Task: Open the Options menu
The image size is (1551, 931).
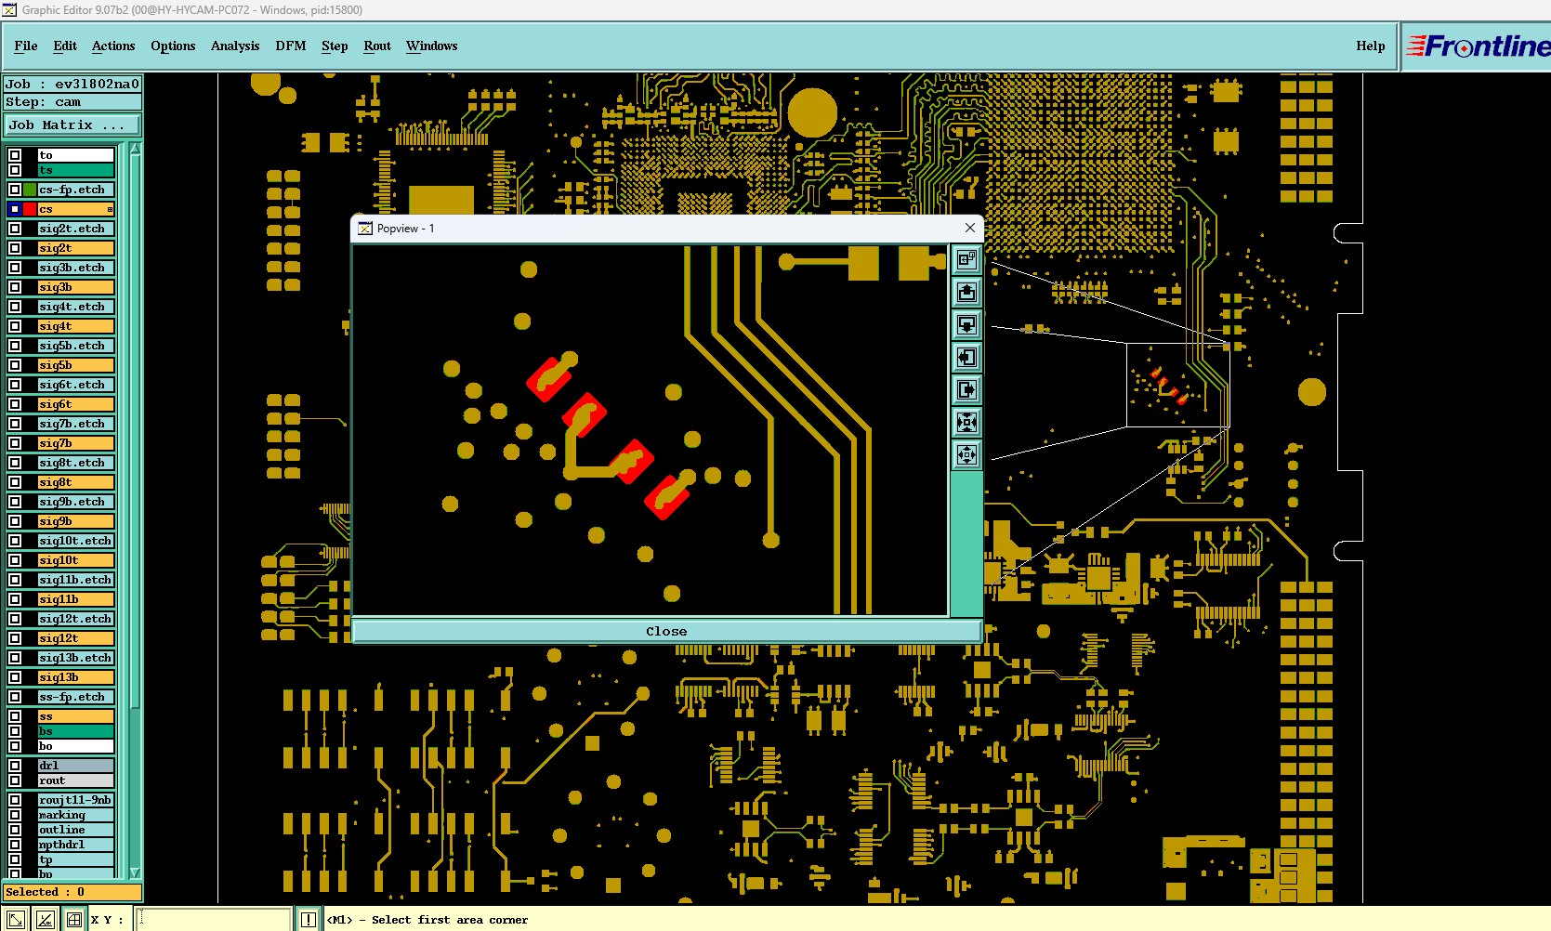Action: click(x=173, y=46)
